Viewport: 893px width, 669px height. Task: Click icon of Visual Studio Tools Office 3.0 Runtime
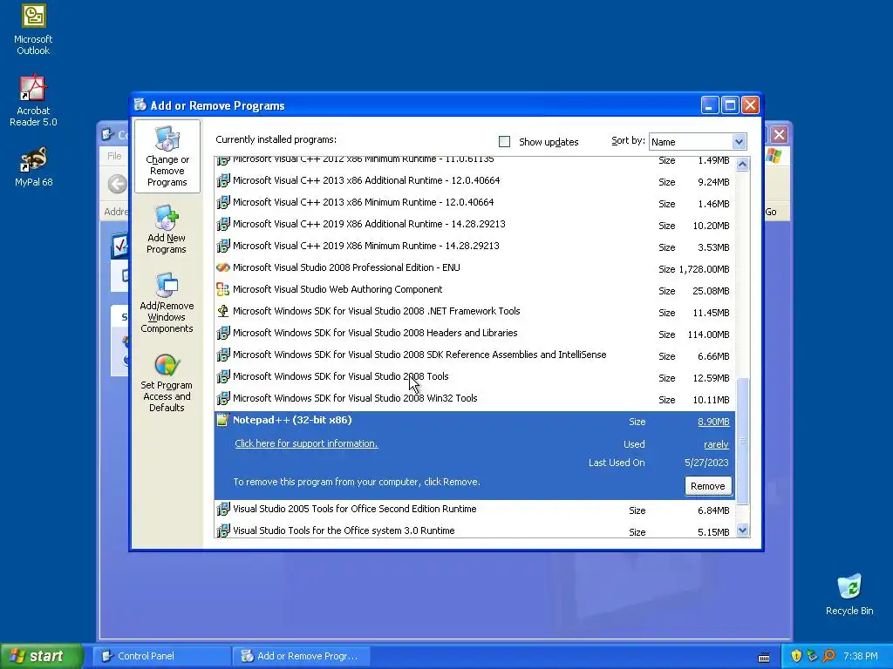223,530
